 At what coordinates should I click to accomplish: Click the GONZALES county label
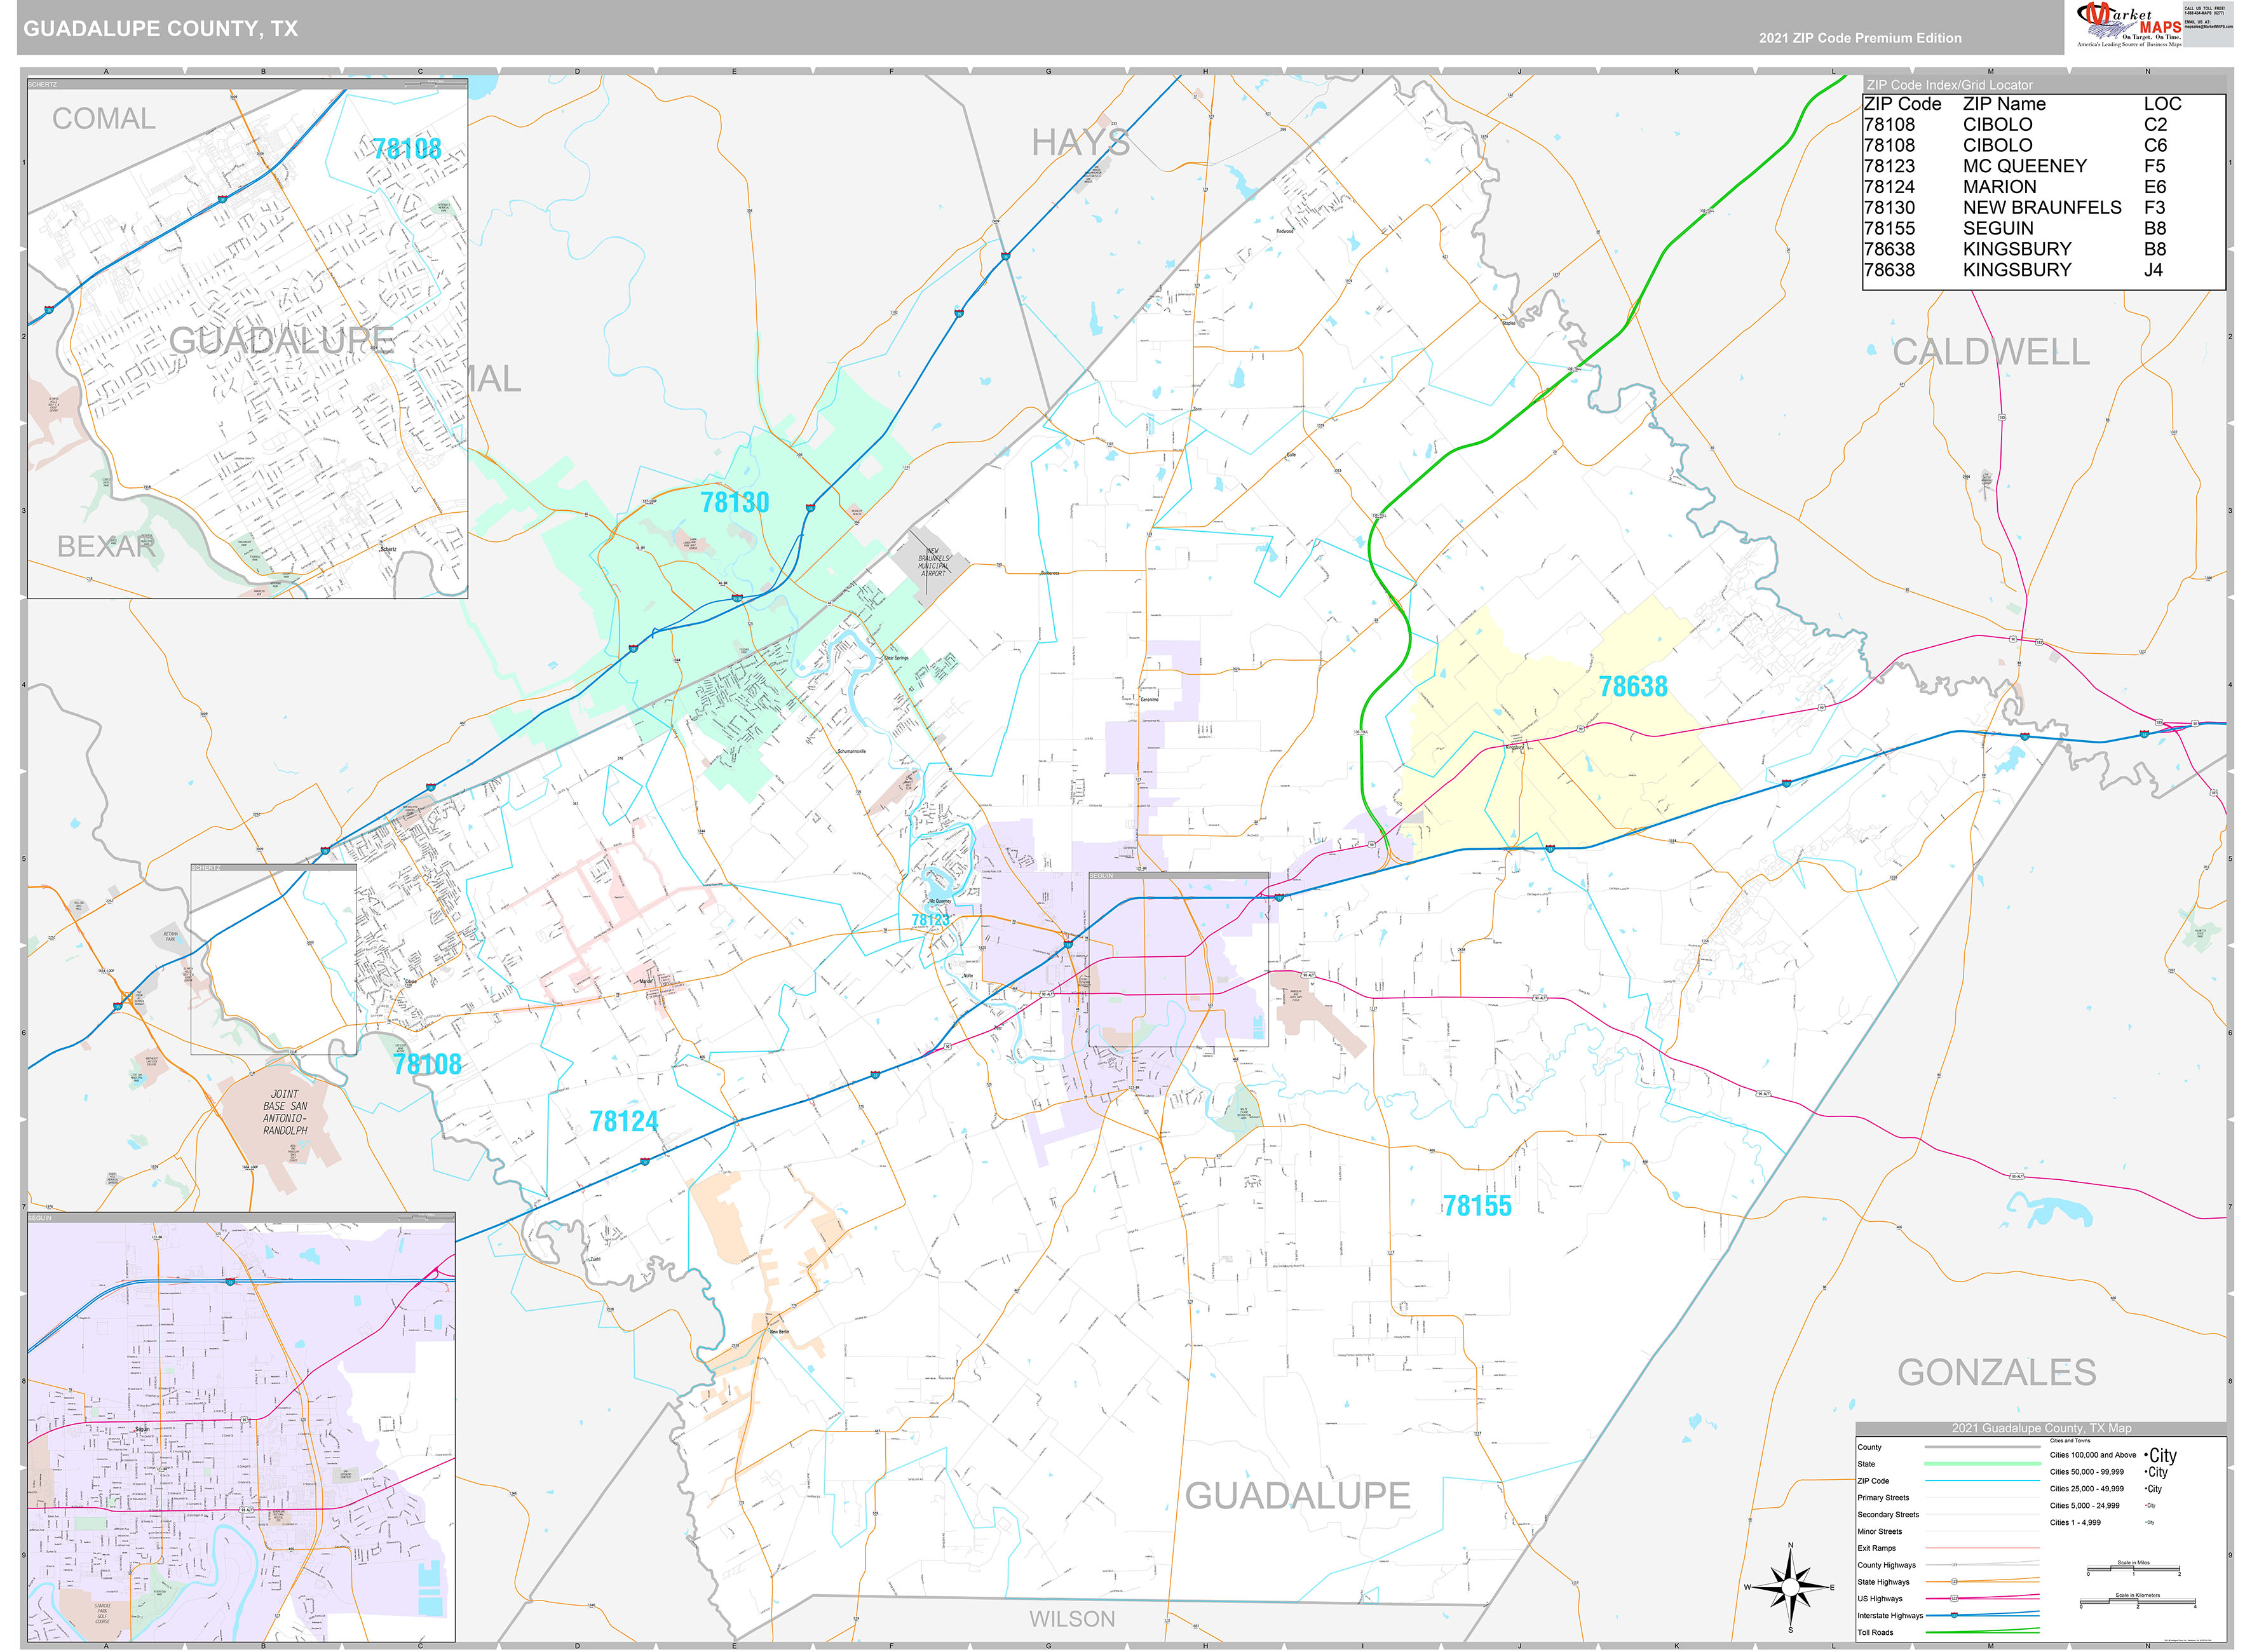[1997, 1372]
